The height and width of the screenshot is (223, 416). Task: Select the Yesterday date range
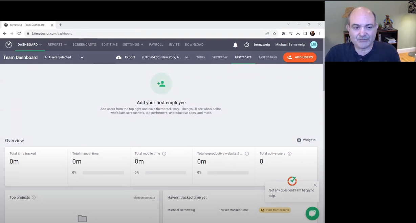pos(220,57)
